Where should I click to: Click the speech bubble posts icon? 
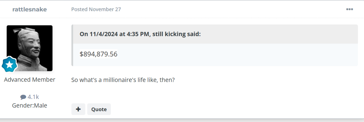(23, 97)
